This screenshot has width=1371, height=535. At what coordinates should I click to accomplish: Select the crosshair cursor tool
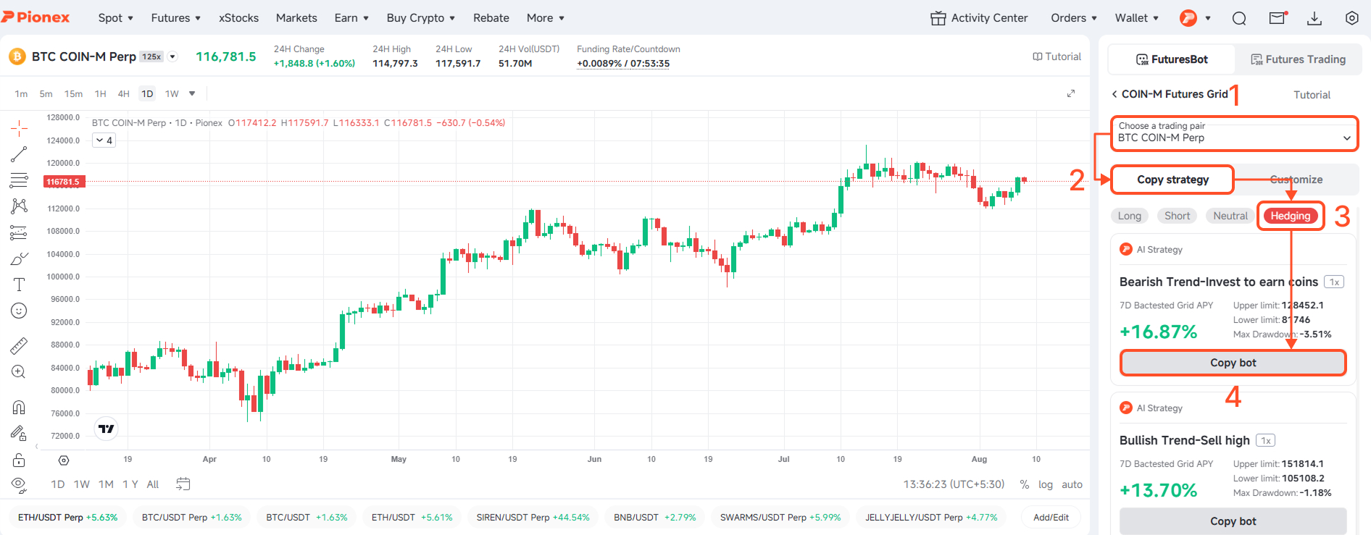[19, 129]
